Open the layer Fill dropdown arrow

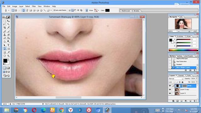click(197, 82)
